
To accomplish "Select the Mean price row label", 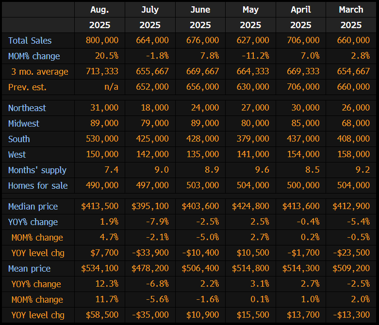I will [x=29, y=269].
